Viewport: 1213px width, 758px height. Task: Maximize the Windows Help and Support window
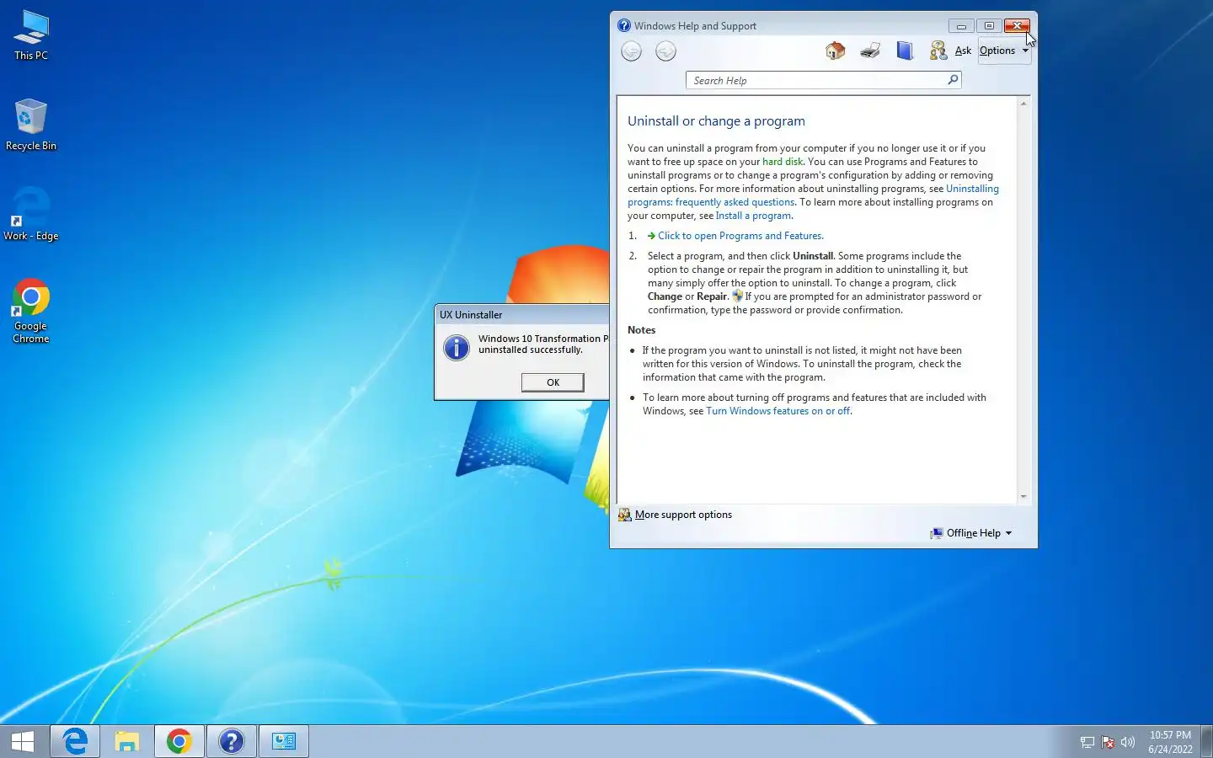coord(989,26)
